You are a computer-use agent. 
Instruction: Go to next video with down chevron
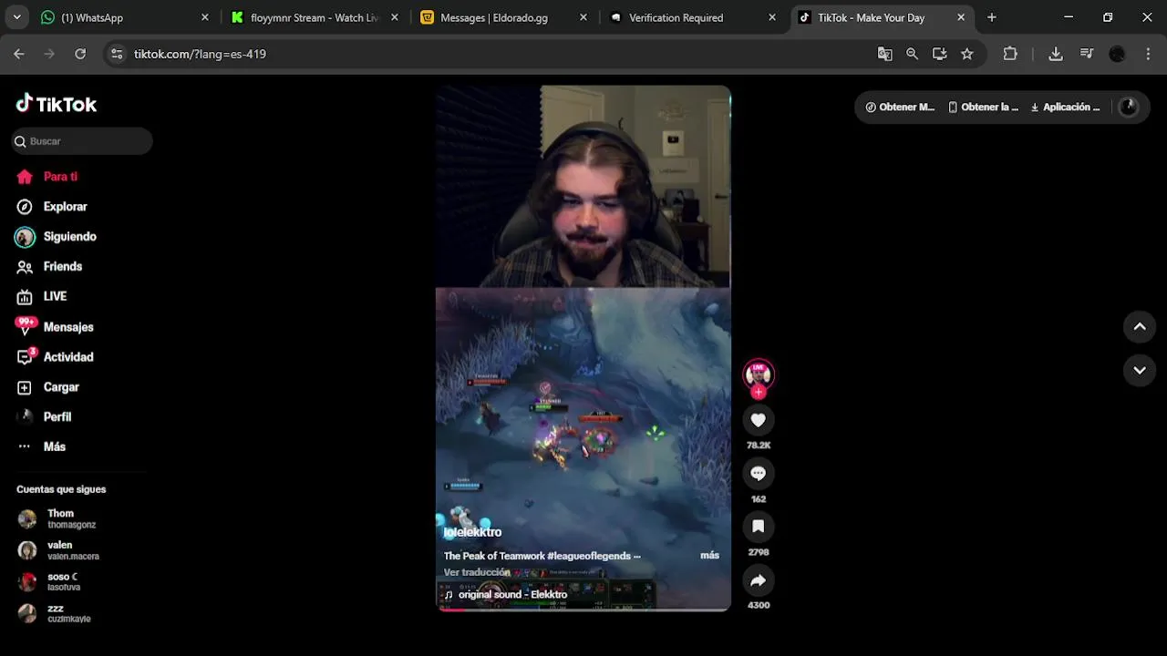click(1139, 370)
